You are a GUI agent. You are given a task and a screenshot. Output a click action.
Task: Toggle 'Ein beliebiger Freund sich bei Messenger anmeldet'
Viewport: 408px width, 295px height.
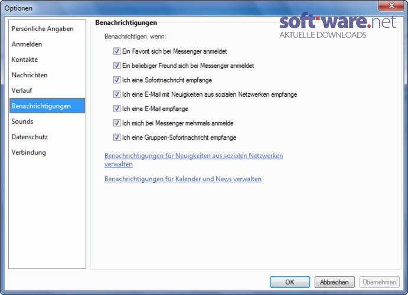117,65
